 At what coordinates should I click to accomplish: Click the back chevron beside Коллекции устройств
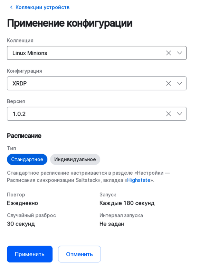tap(10, 7)
